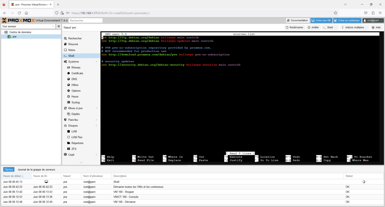The height and width of the screenshot is (207, 385).
Task: Open Réseau network settings
Action: click(x=76, y=67)
